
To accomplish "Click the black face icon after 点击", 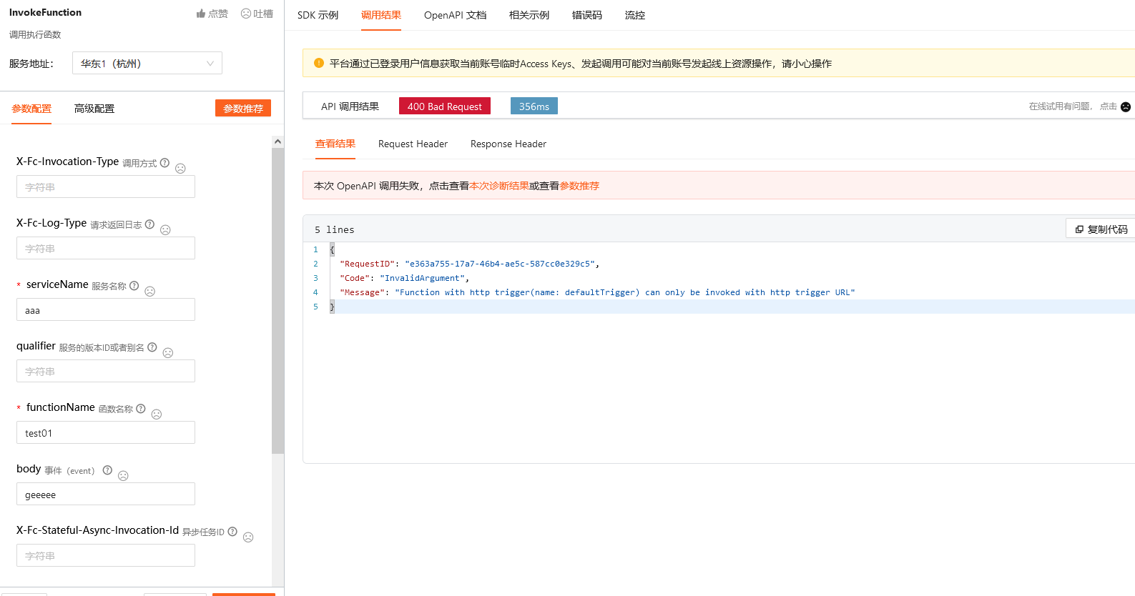I will (x=1126, y=106).
